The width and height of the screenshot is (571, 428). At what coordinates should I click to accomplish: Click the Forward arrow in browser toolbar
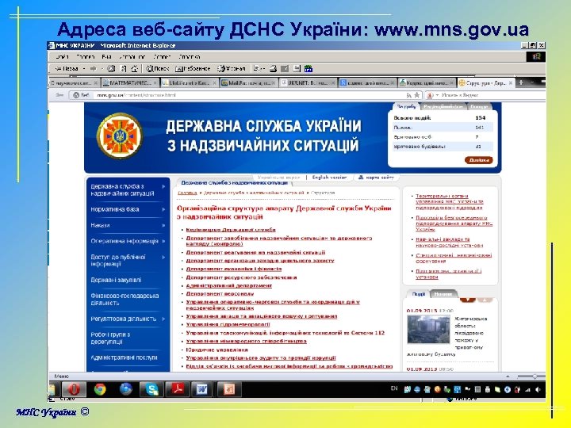pos(94,68)
